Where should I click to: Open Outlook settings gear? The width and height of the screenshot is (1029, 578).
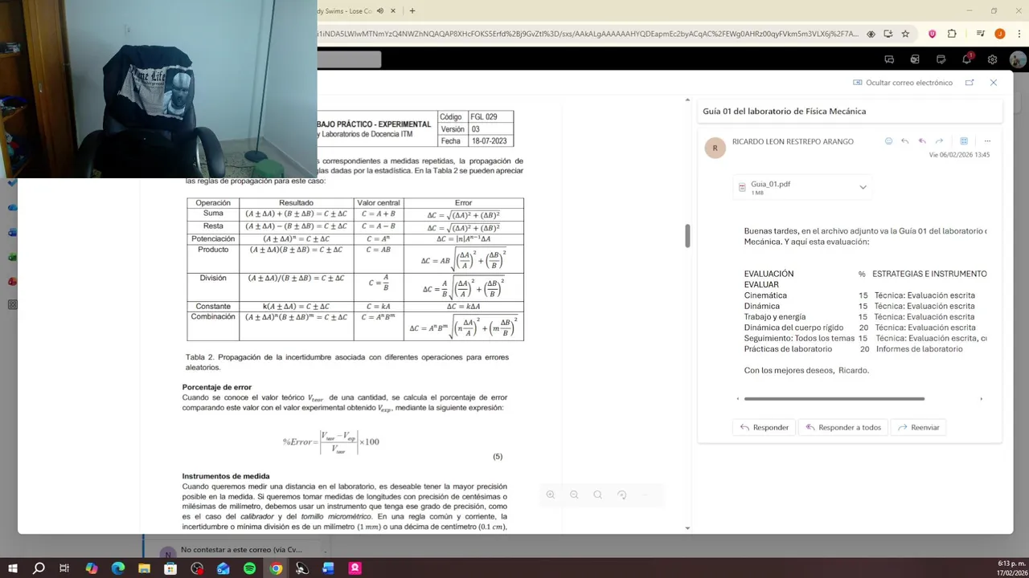click(x=992, y=59)
